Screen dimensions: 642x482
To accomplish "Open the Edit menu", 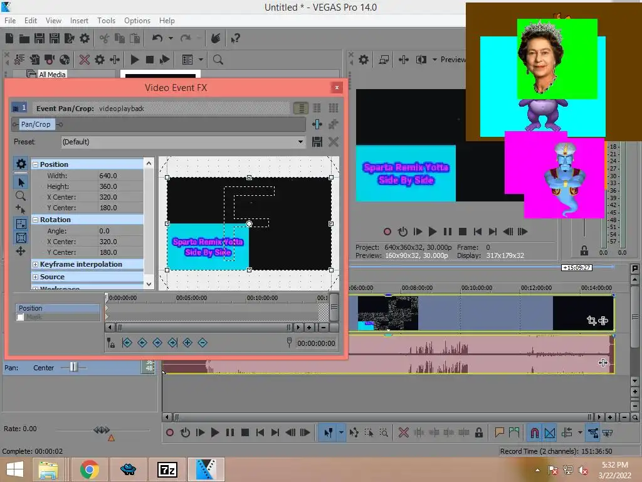I will pyautogui.click(x=30, y=21).
